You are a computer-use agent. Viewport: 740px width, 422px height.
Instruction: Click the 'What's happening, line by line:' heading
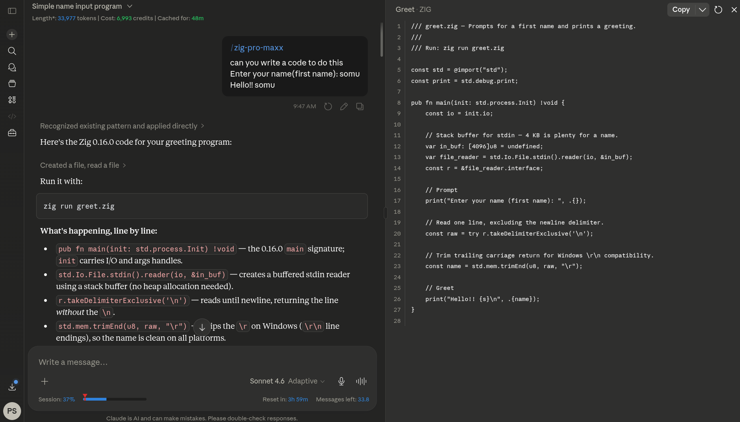click(99, 231)
